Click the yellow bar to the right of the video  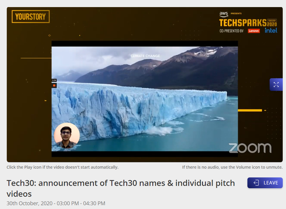[250, 110]
